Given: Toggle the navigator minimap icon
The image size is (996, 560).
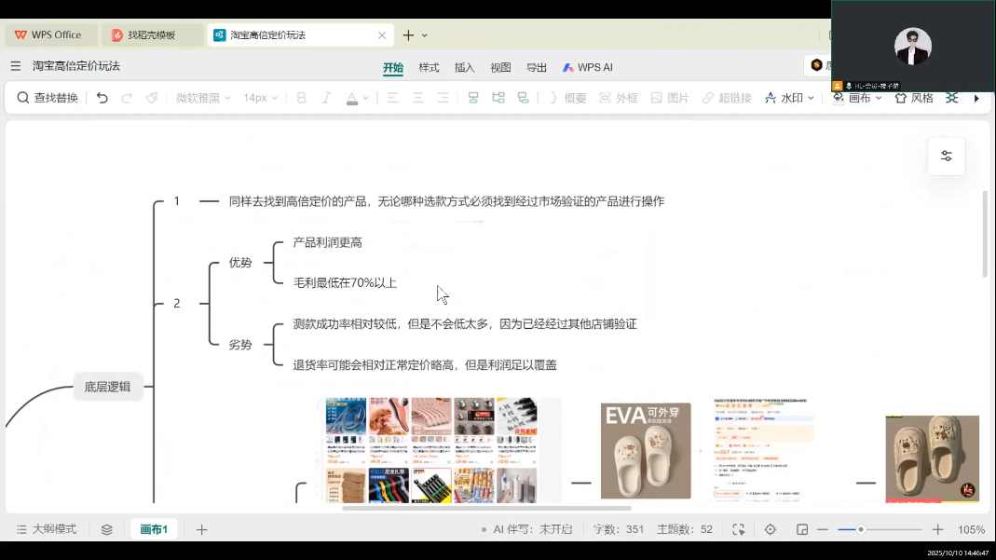Looking at the screenshot, I should pyautogui.click(x=802, y=529).
